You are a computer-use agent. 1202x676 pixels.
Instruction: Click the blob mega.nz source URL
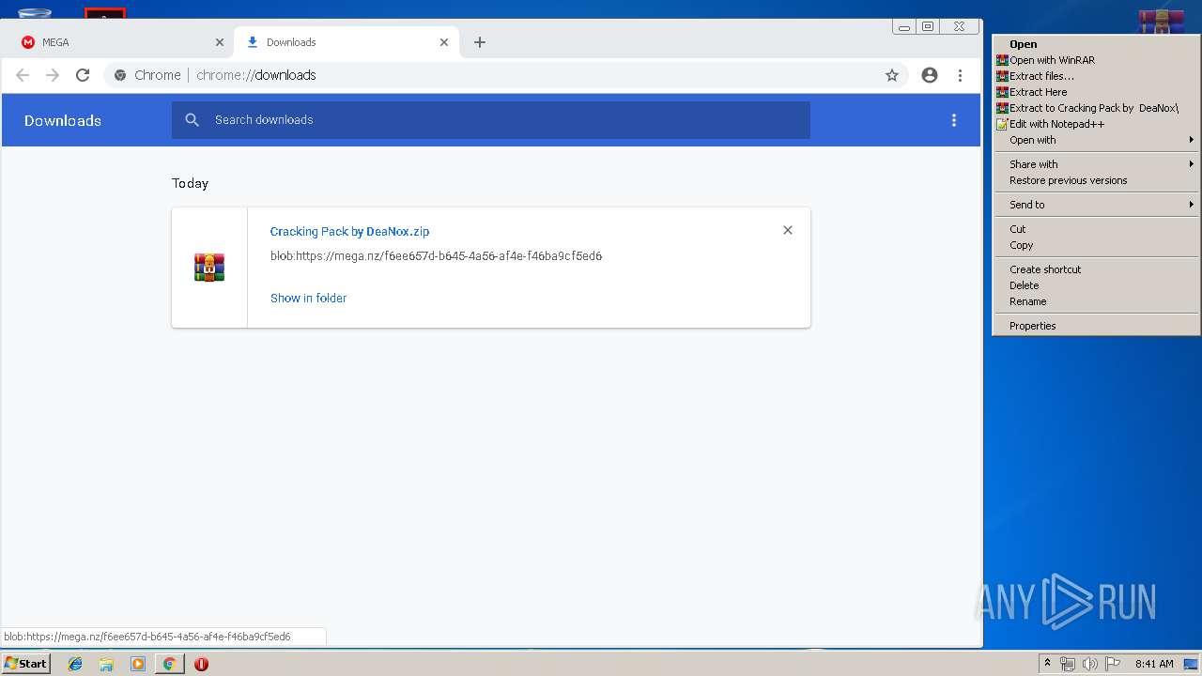pos(436,255)
